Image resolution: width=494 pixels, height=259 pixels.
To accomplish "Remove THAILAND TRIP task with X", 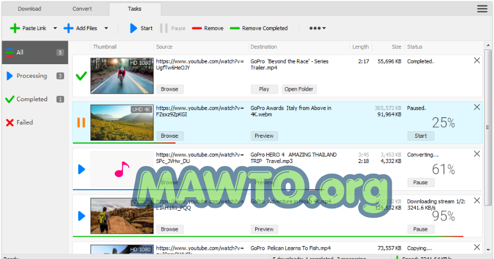I will (x=477, y=154).
